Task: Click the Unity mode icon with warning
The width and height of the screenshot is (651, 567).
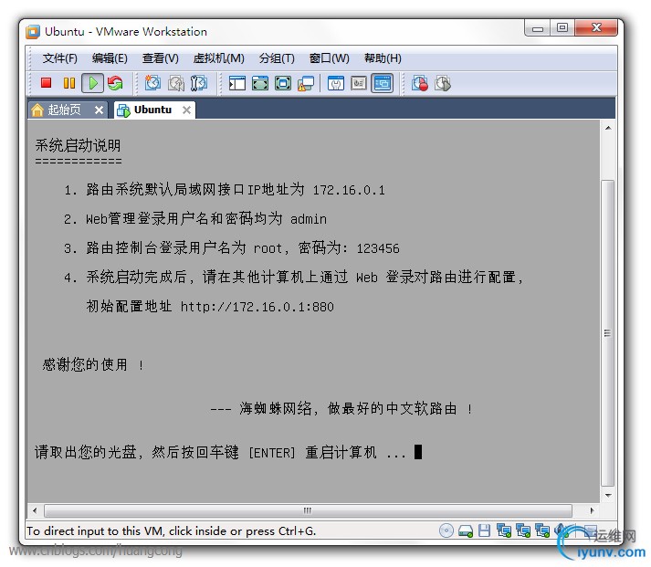Action: 306,83
